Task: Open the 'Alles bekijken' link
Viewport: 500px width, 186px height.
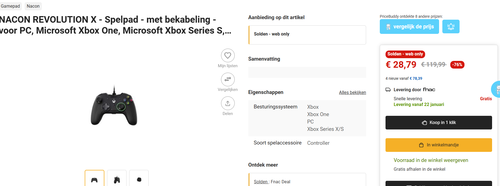Action: [x=352, y=92]
